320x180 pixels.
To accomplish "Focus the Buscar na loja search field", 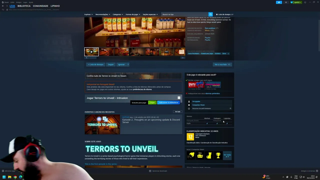I will point(185,14).
